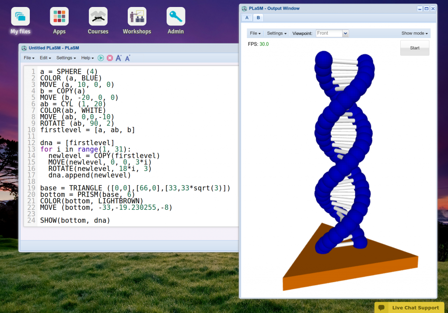
Task: Open the output window File menu
Action: [255, 33]
